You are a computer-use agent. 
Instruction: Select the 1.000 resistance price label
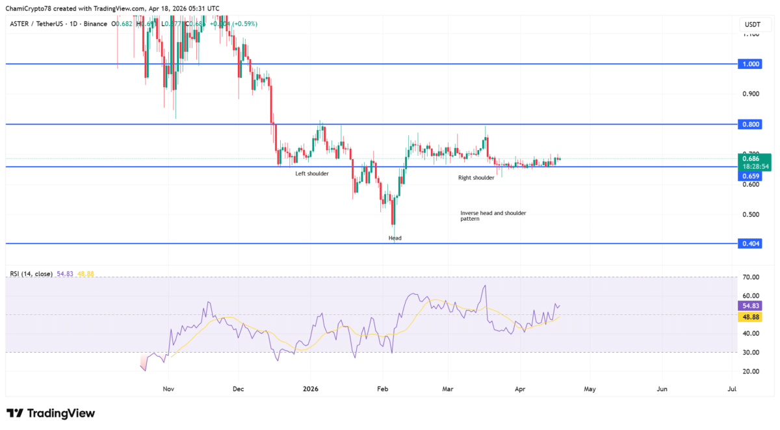coord(751,64)
